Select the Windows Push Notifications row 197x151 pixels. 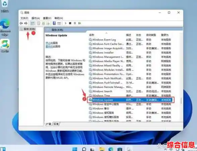point(130,79)
